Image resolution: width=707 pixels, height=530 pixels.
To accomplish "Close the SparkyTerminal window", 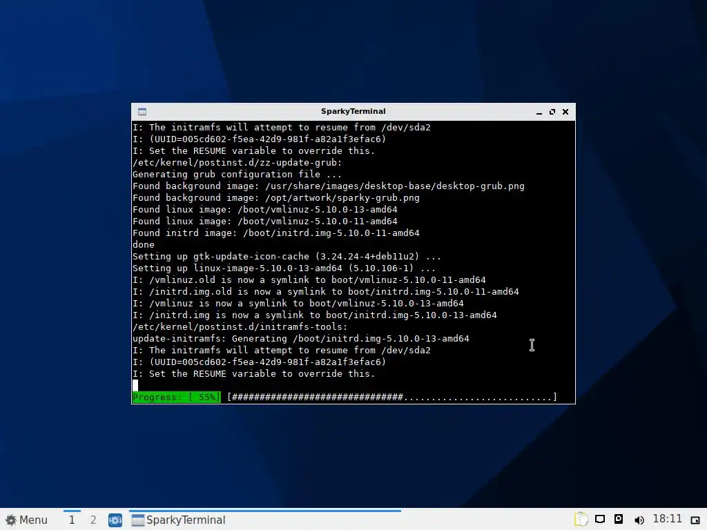I will click(x=565, y=112).
